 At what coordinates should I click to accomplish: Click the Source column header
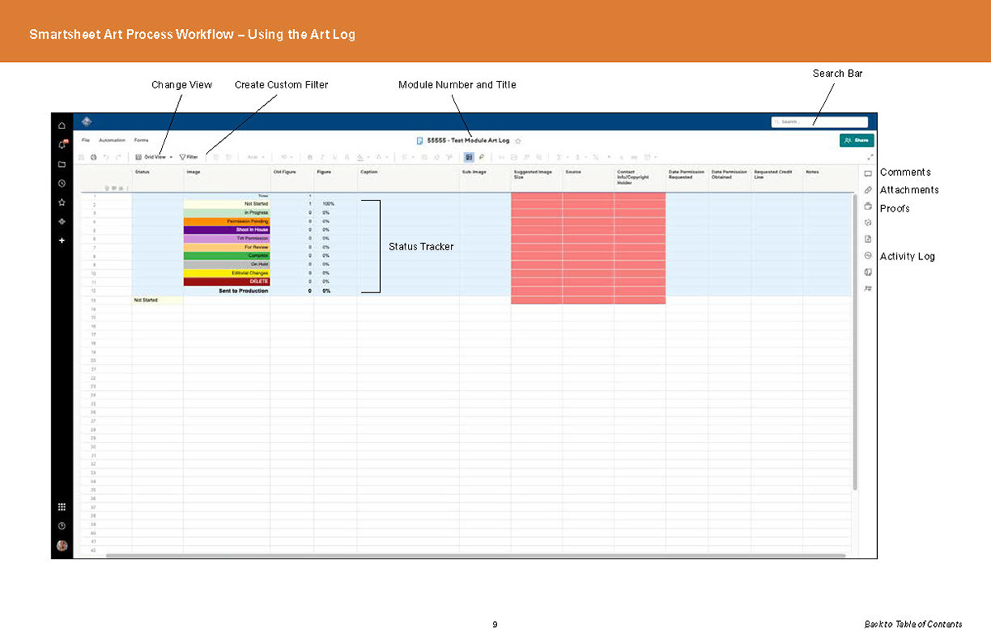588,178
